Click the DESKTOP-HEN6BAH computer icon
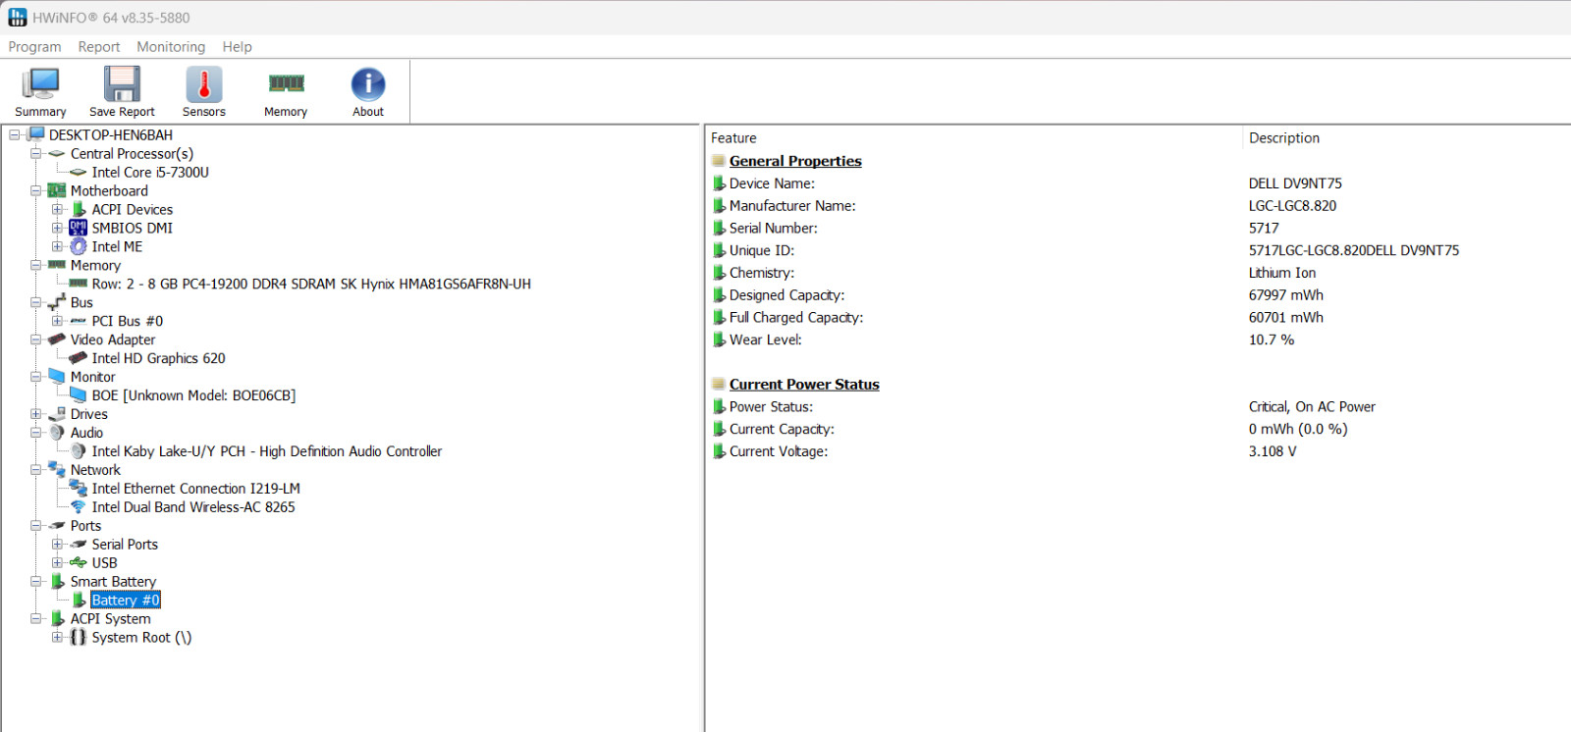Image resolution: width=1571 pixels, height=732 pixels. click(36, 134)
